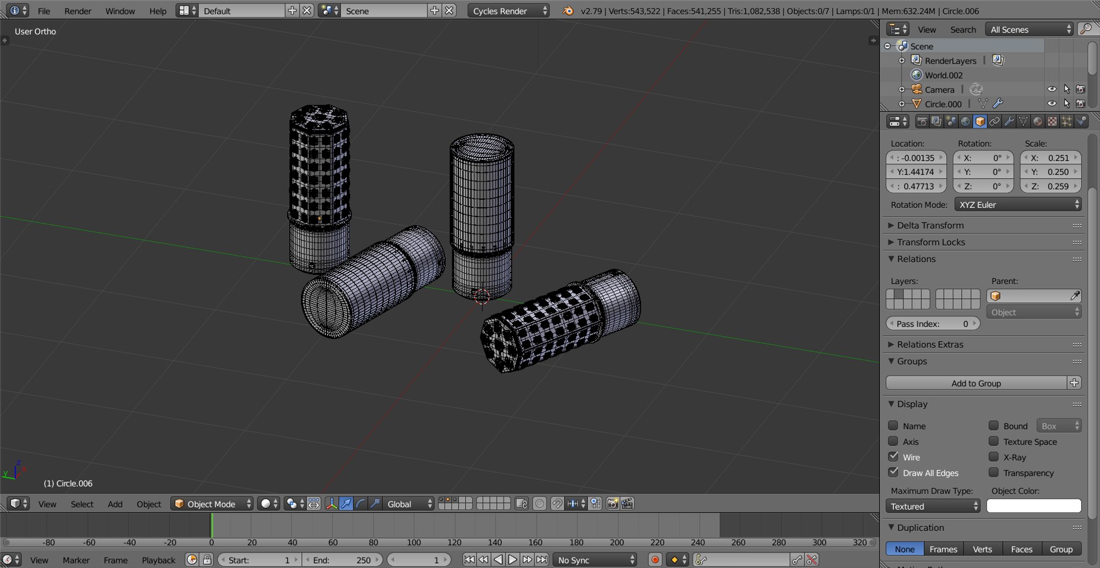Screen dimensions: 1100x568
Task: Click the Add to Group button
Action: [976, 383]
